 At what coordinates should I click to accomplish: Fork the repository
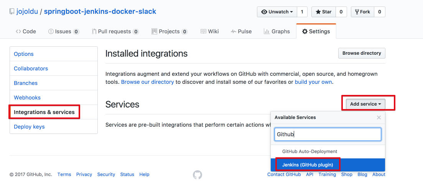(362, 12)
